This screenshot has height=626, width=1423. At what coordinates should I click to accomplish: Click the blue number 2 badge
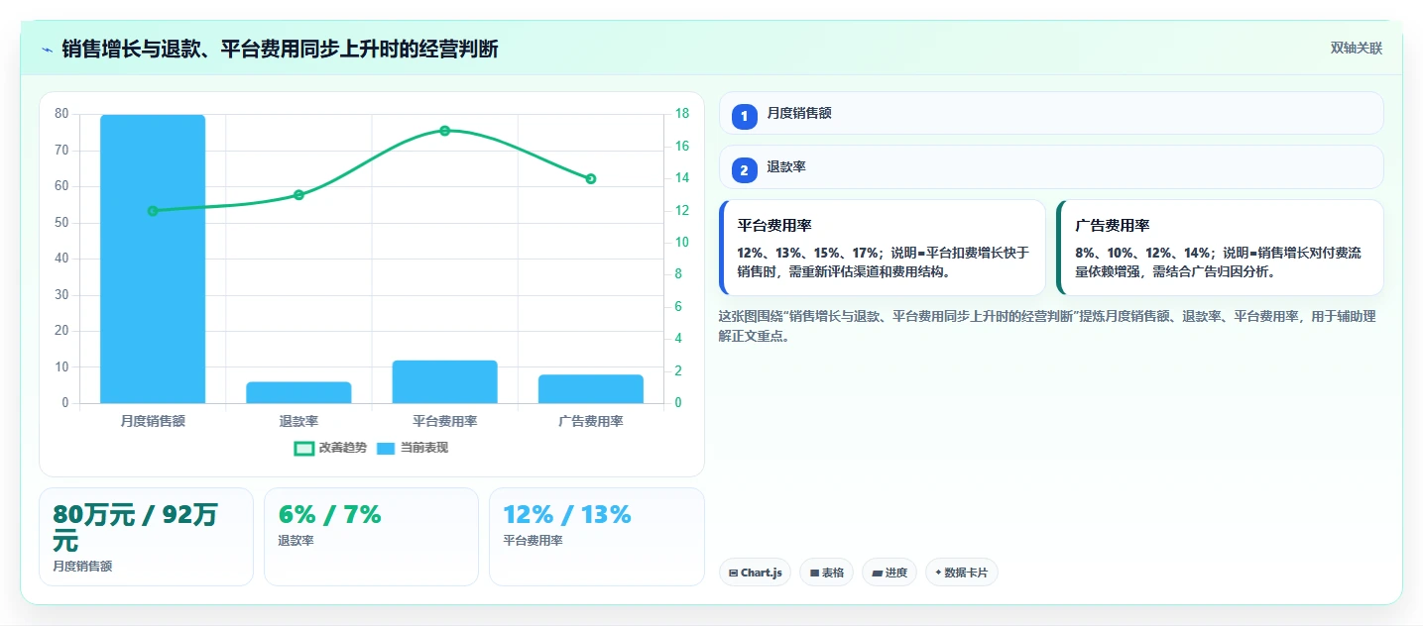click(745, 169)
